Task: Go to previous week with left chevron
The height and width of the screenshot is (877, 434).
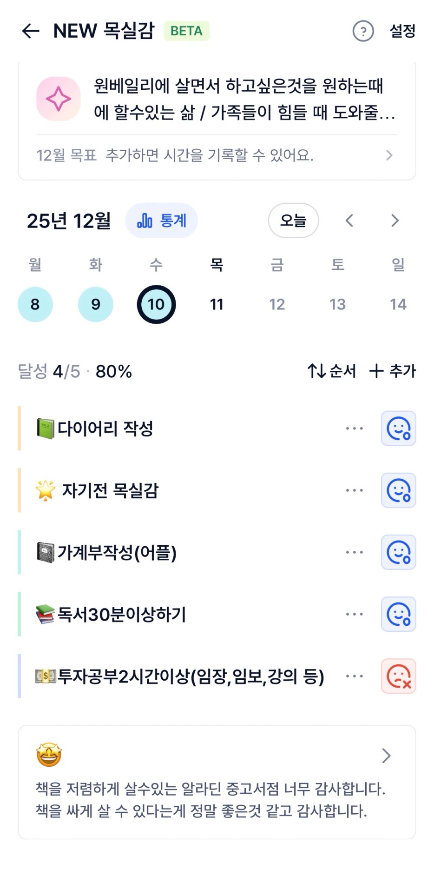Action: click(x=349, y=221)
